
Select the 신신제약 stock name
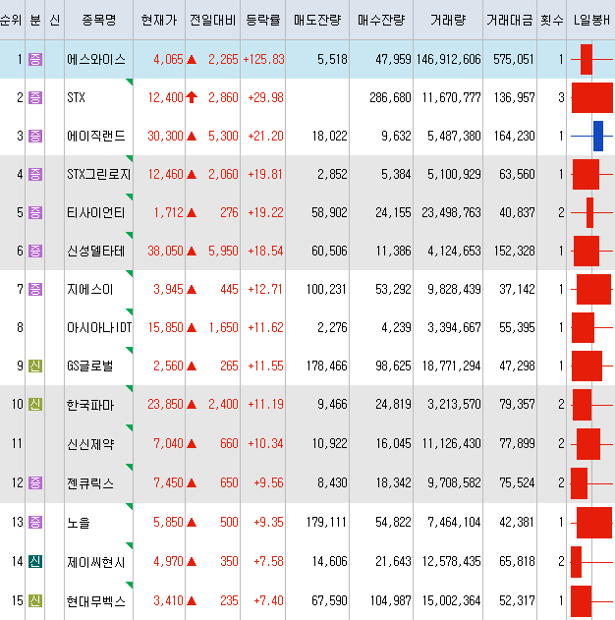90,444
